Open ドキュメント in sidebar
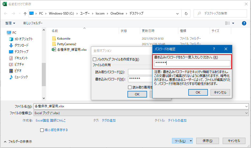The image size is (251, 148). click(x=19, y=58)
